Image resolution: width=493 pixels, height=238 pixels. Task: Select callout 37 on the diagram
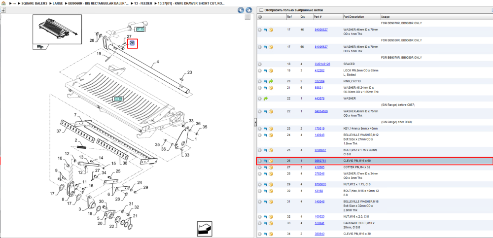(x=59, y=131)
